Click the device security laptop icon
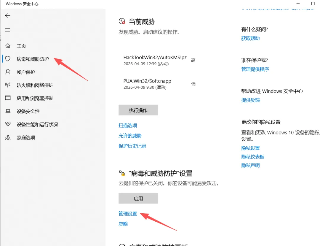The image size is (320, 246). pos(8,111)
